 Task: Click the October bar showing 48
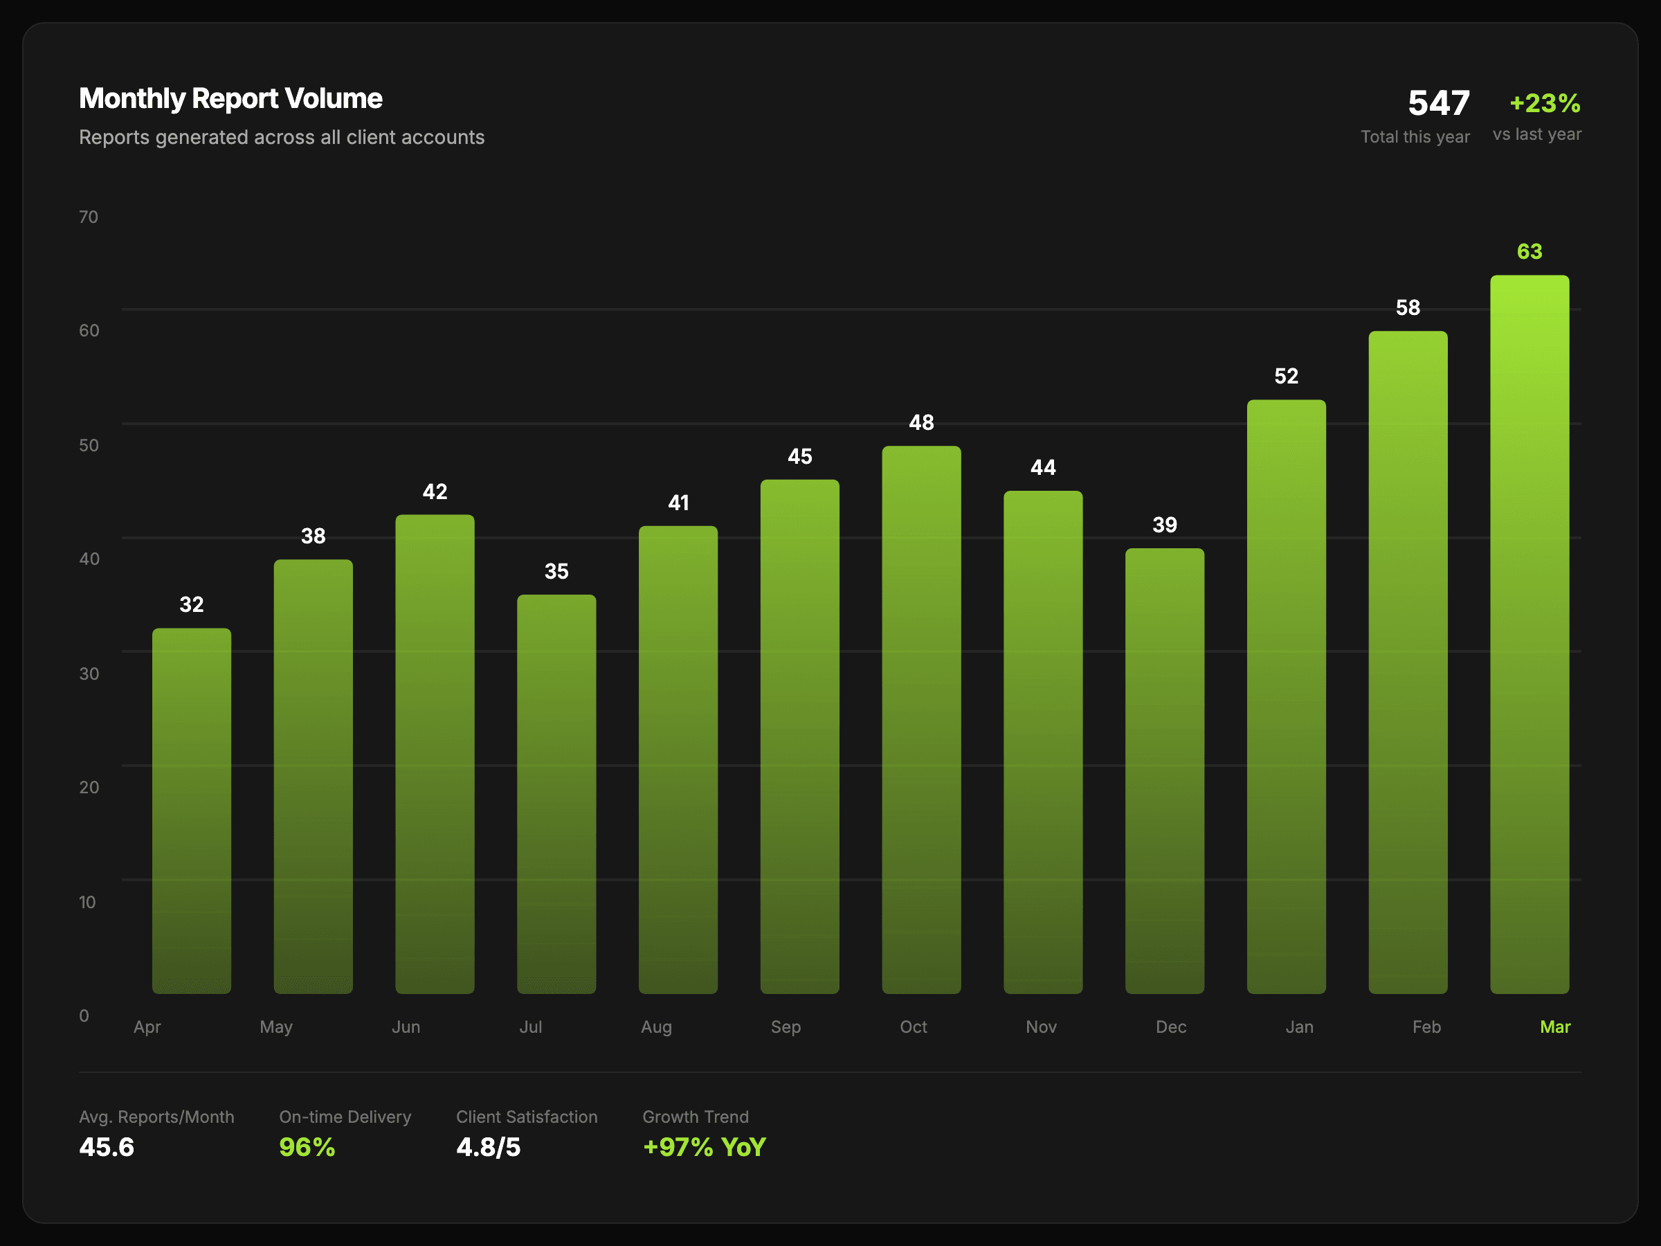point(921,719)
